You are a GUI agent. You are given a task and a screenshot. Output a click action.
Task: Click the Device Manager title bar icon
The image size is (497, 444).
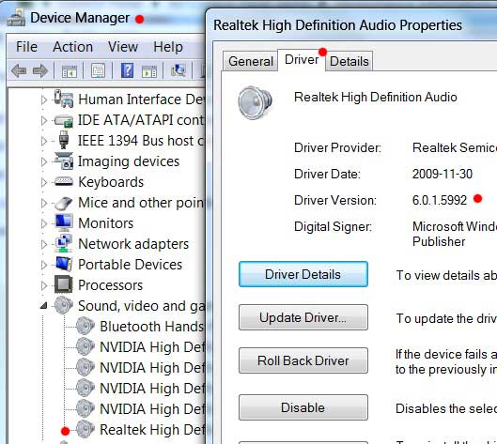coord(16,18)
